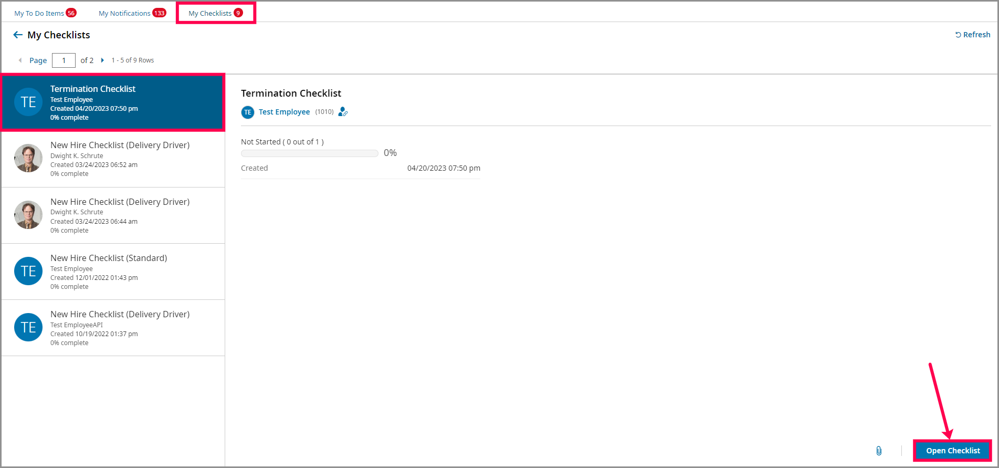Click Dwight Schrute photo in 06:44 am checklist
999x468 pixels.
click(28, 215)
